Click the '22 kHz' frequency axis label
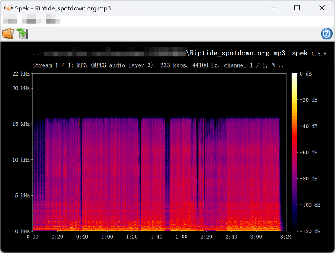335x253 pixels. [x=21, y=74]
